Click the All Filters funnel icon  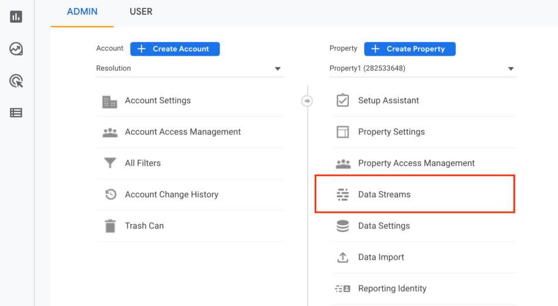click(x=110, y=163)
